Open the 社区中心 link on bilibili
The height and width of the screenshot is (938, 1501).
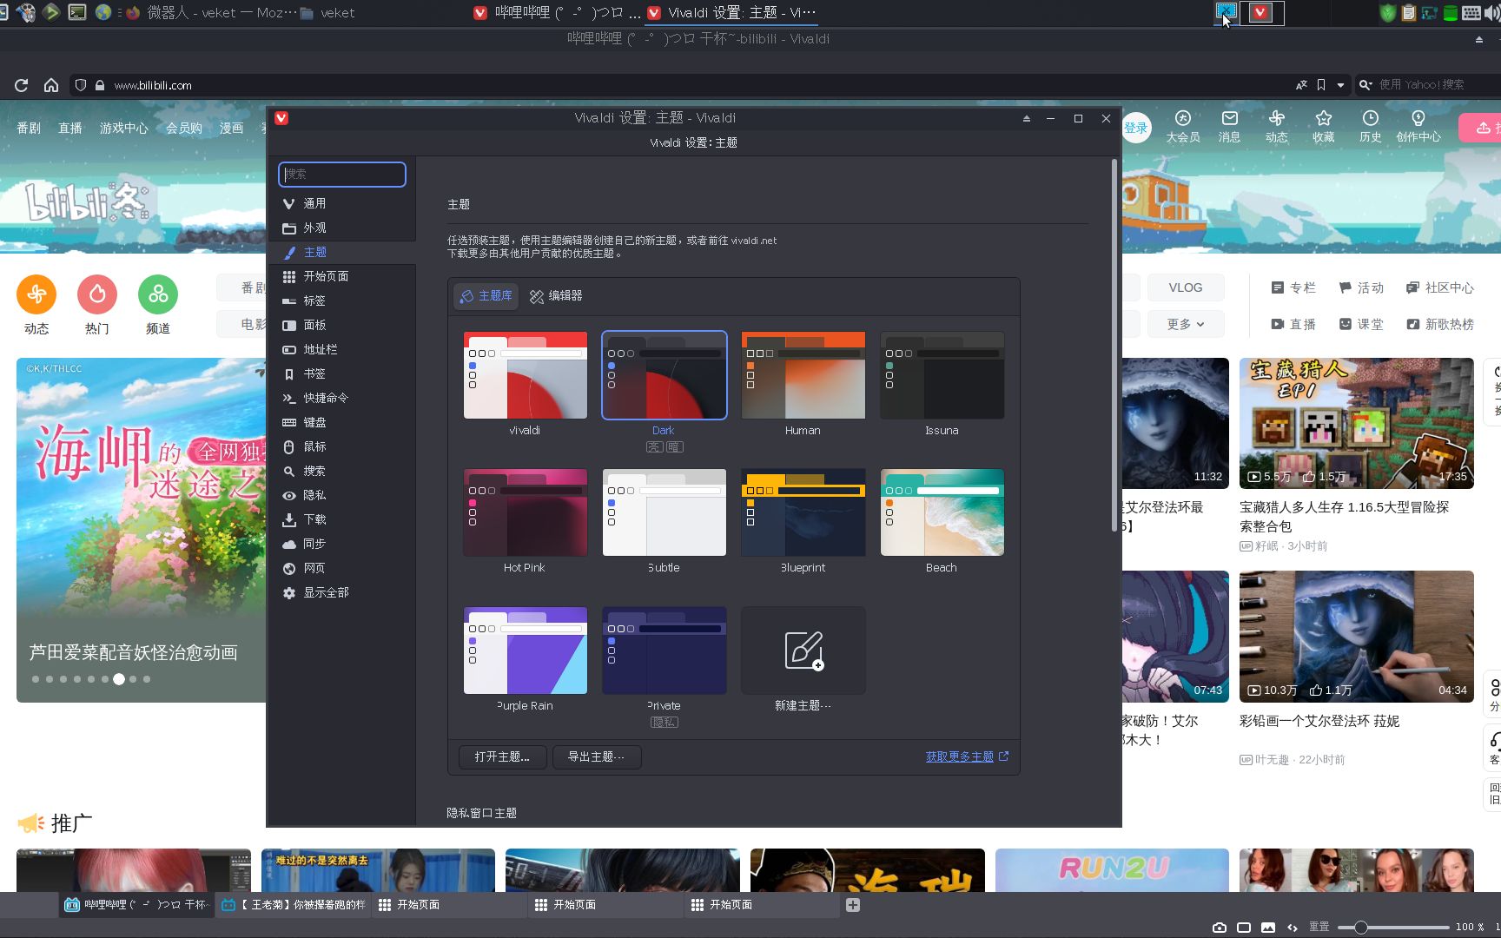[1439, 287]
